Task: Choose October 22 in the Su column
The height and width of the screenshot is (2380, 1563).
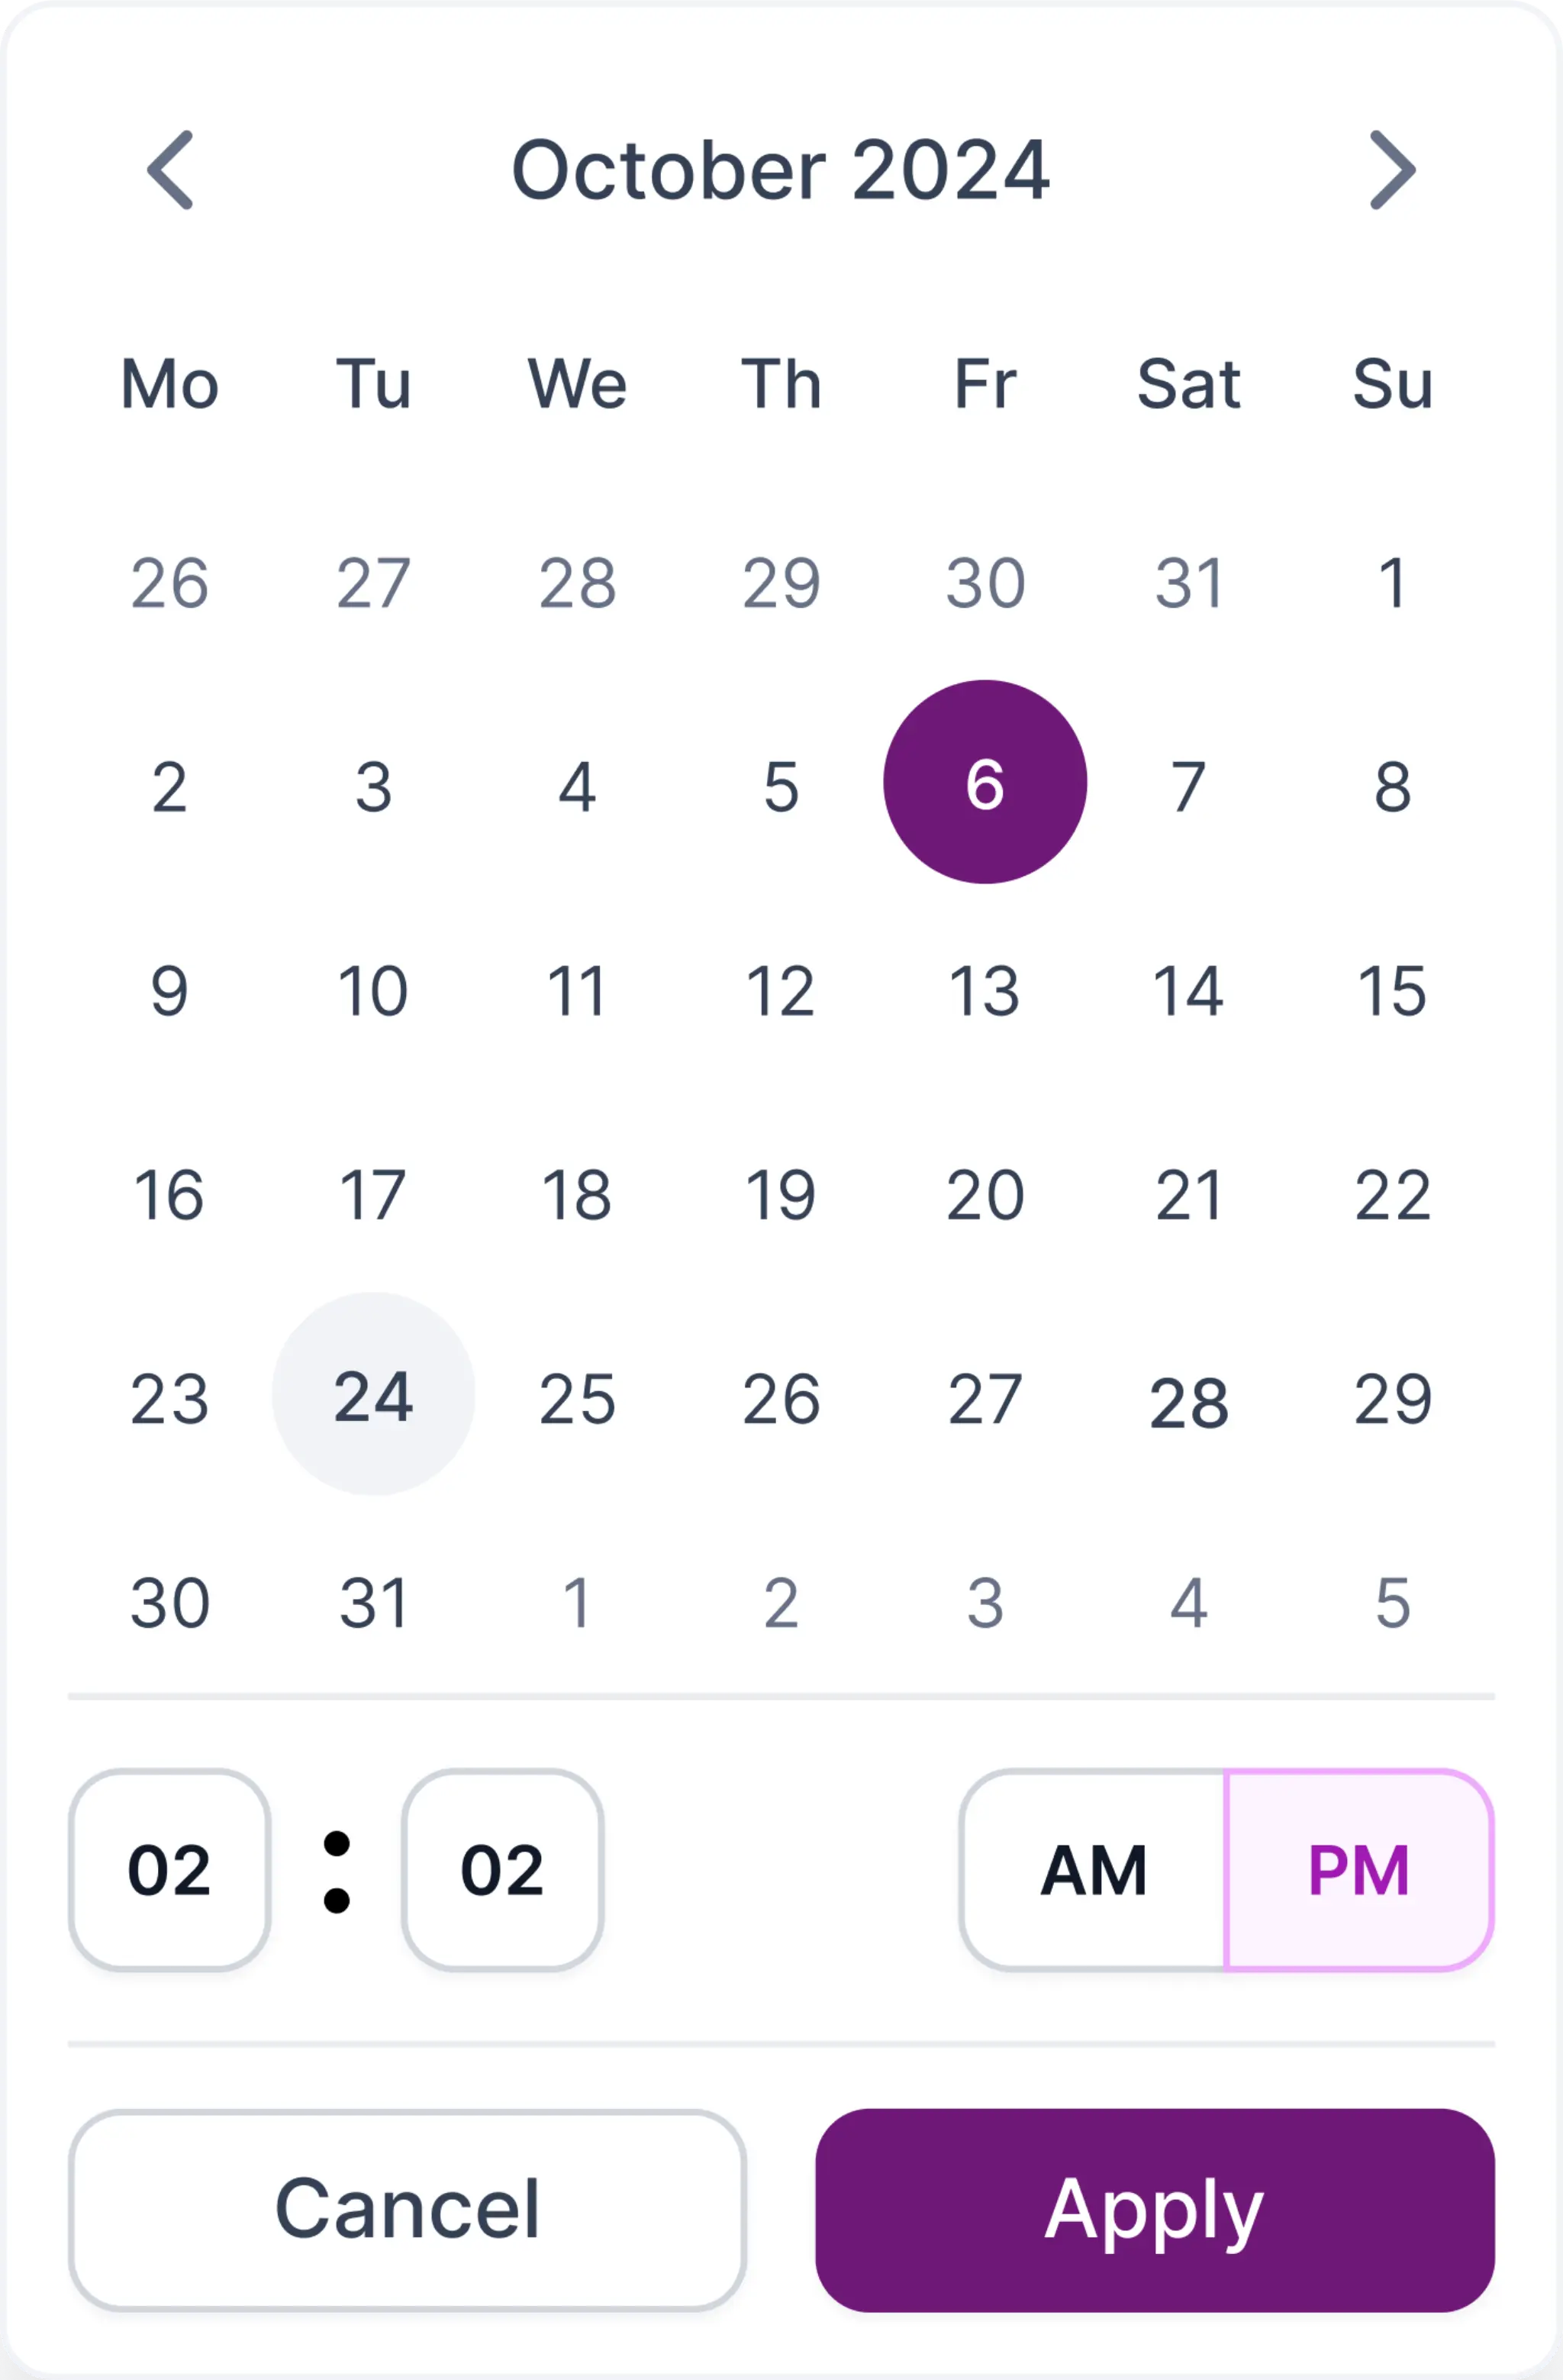Action: click(1392, 1195)
